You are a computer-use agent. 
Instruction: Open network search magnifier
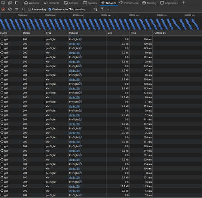click(x=23, y=9)
